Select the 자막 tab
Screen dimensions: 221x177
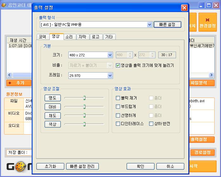[x=82, y=37]
